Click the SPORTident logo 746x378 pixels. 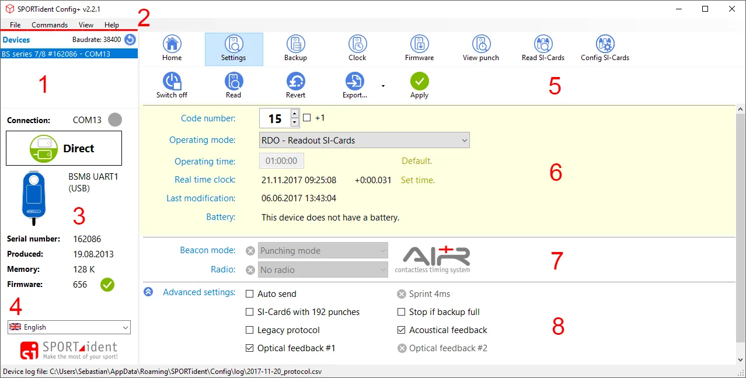pyautogui.click(x=69, y=350)
